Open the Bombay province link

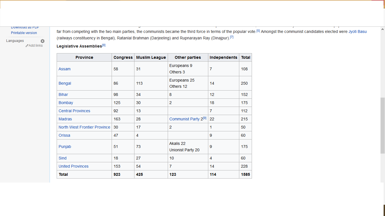point(66,103)
